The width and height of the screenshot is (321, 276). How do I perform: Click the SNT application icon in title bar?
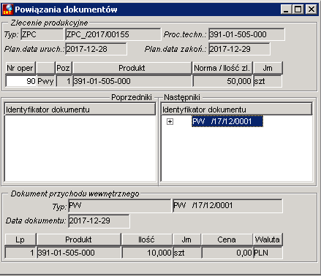pyautogui.click(x=7, y=9)
